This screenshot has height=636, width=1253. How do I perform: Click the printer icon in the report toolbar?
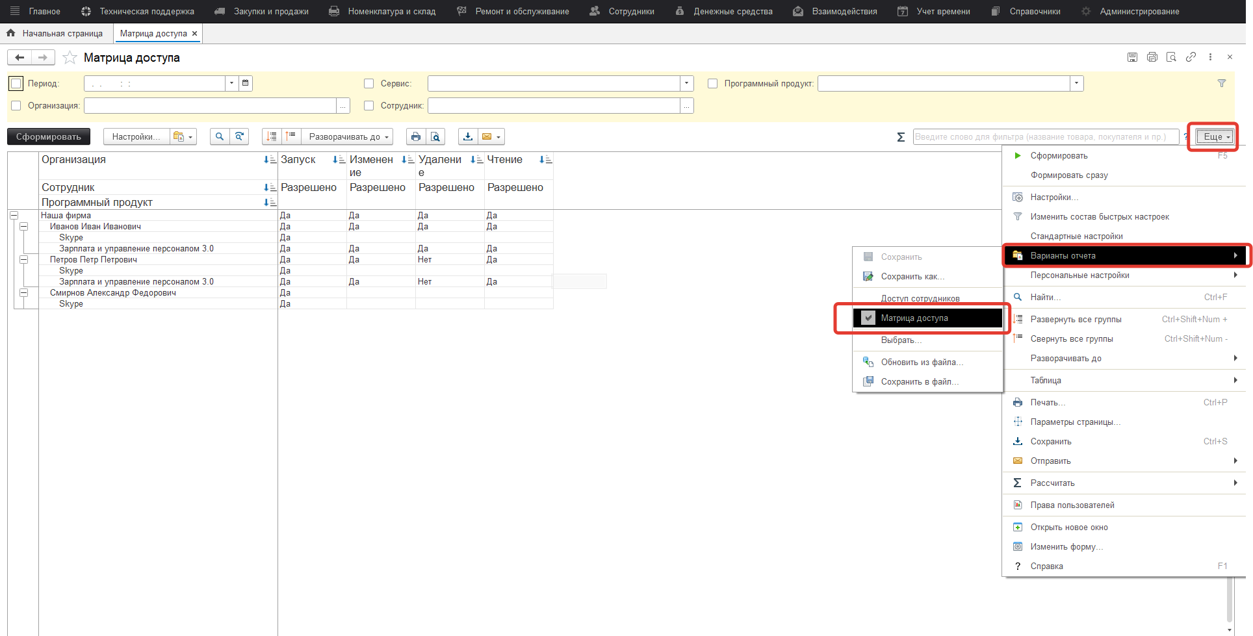point(416,136)
